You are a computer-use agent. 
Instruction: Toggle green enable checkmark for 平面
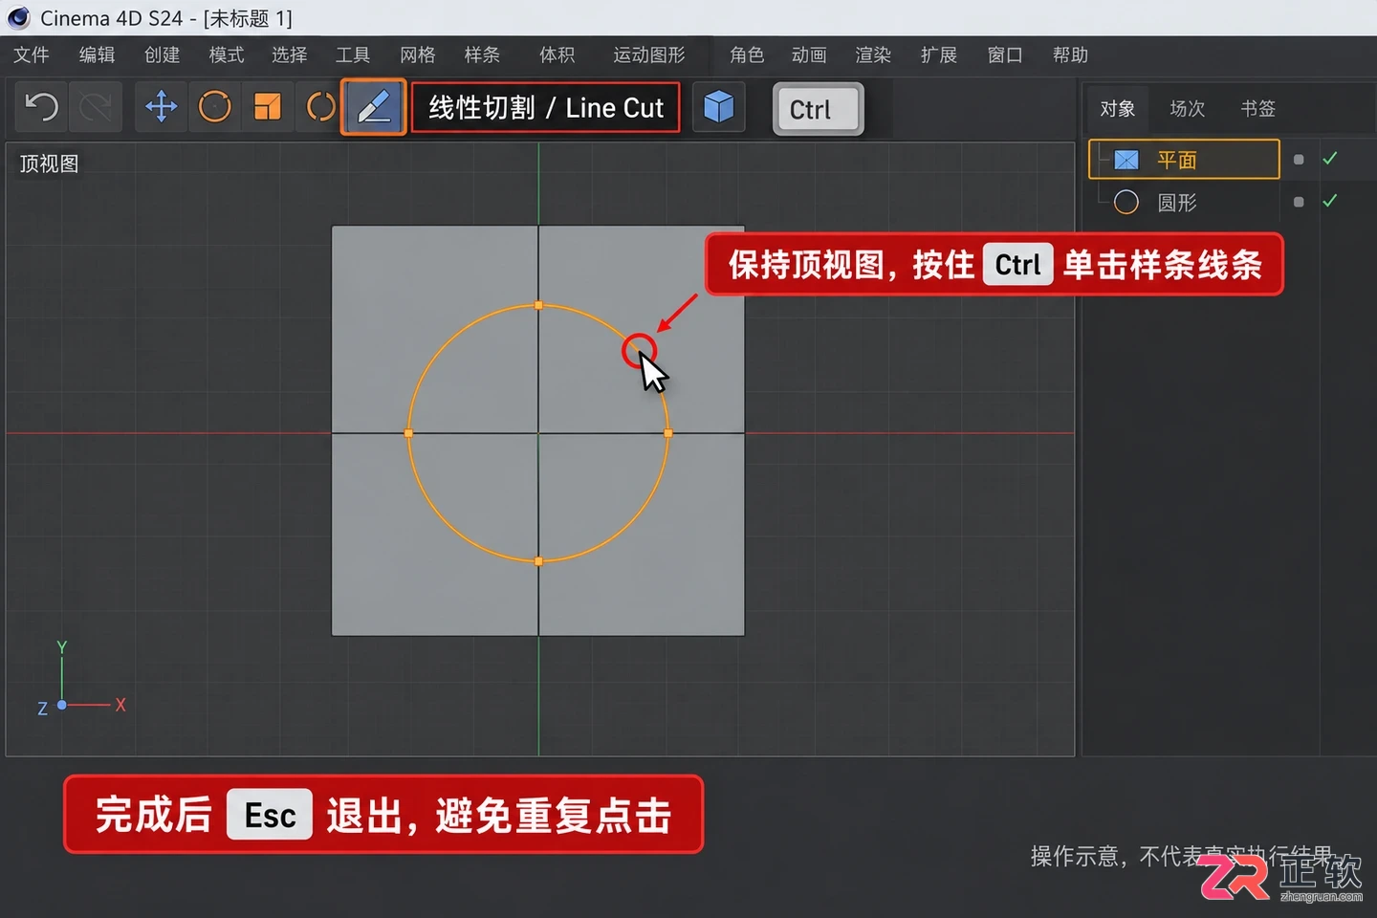click(1329, 159)
